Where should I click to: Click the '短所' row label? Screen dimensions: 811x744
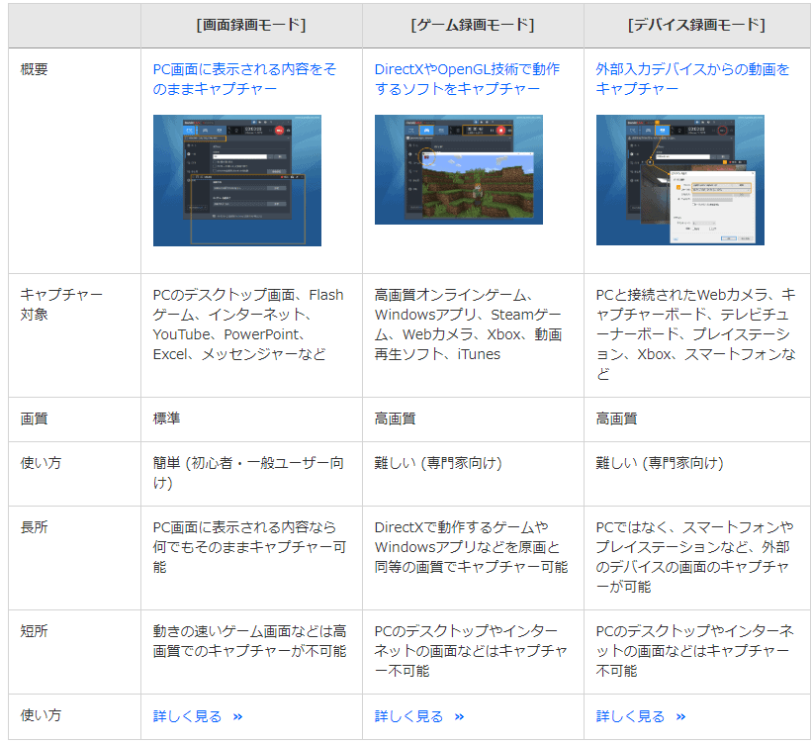click(34, 631)
